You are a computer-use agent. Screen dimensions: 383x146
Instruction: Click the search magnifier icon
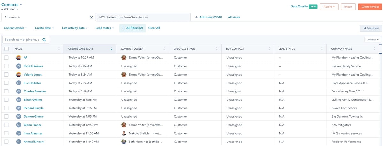[x=44, y=40]
